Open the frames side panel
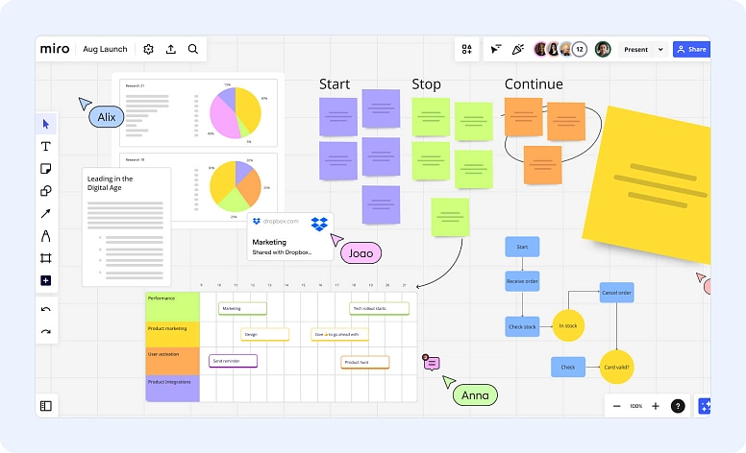Screen dimensions: 746x453 46,406
